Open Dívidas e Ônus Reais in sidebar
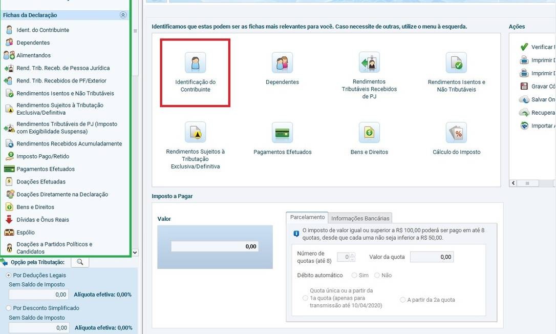The image size is (556, 334). tap(42, 220)
